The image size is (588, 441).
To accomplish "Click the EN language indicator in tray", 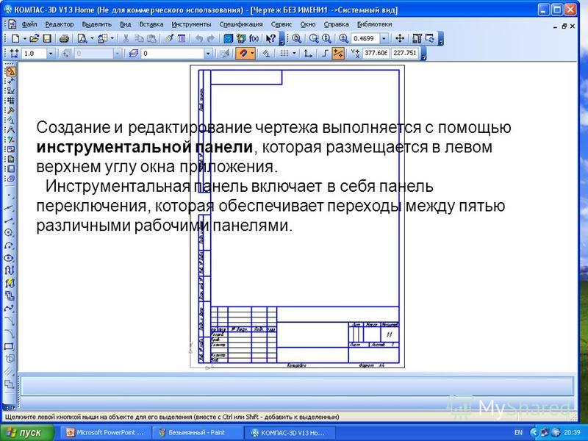I will pos(519,432).
